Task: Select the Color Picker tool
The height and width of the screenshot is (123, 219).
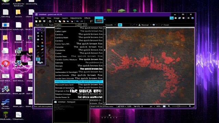Action: pos(42,53)
